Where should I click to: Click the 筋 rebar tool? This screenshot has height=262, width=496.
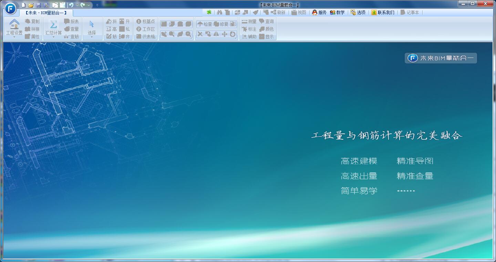111,37
